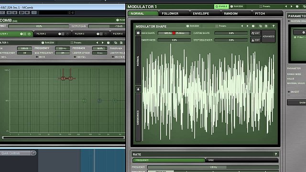Select the Filter 4 tab in MComb
Screen dimensions: 306x172
[118, 34]
